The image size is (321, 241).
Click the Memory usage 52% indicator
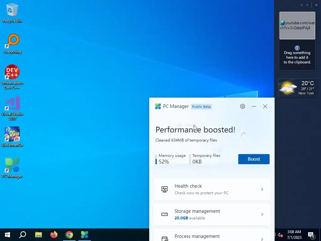tap(171, 159)
